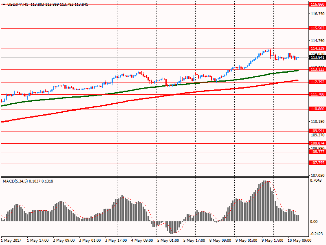Select the 113.123 price level label

tap(317, 69)
